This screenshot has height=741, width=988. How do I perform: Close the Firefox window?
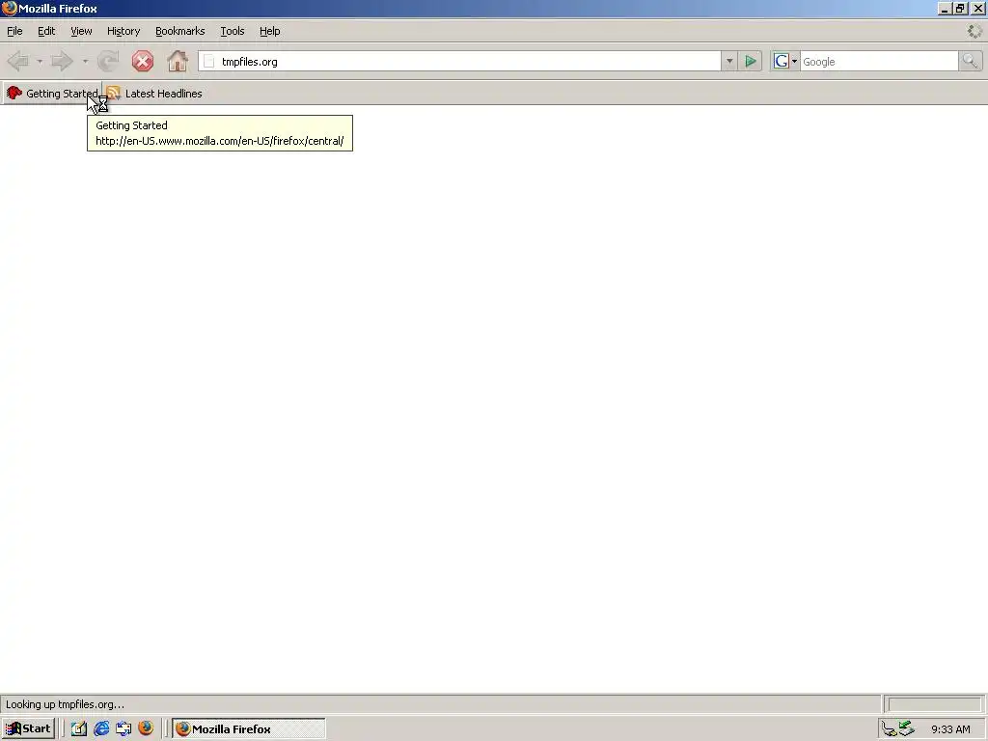978,9
